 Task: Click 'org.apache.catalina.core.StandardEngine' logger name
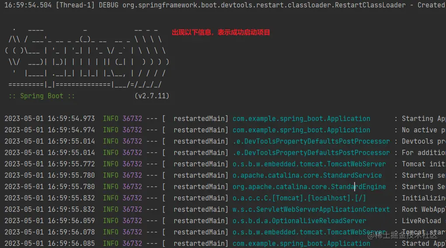pyautogui.click(x=309, y=187)
